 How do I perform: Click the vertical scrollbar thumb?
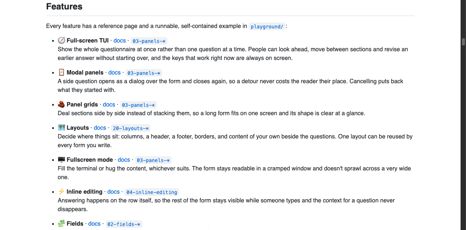click(x=463, y=42)
